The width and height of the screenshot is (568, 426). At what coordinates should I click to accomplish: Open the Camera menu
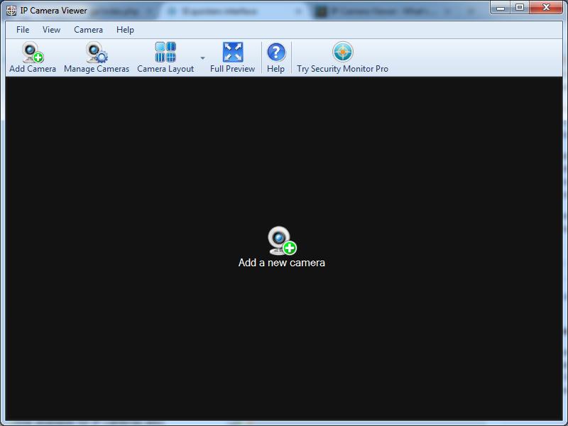88,30
